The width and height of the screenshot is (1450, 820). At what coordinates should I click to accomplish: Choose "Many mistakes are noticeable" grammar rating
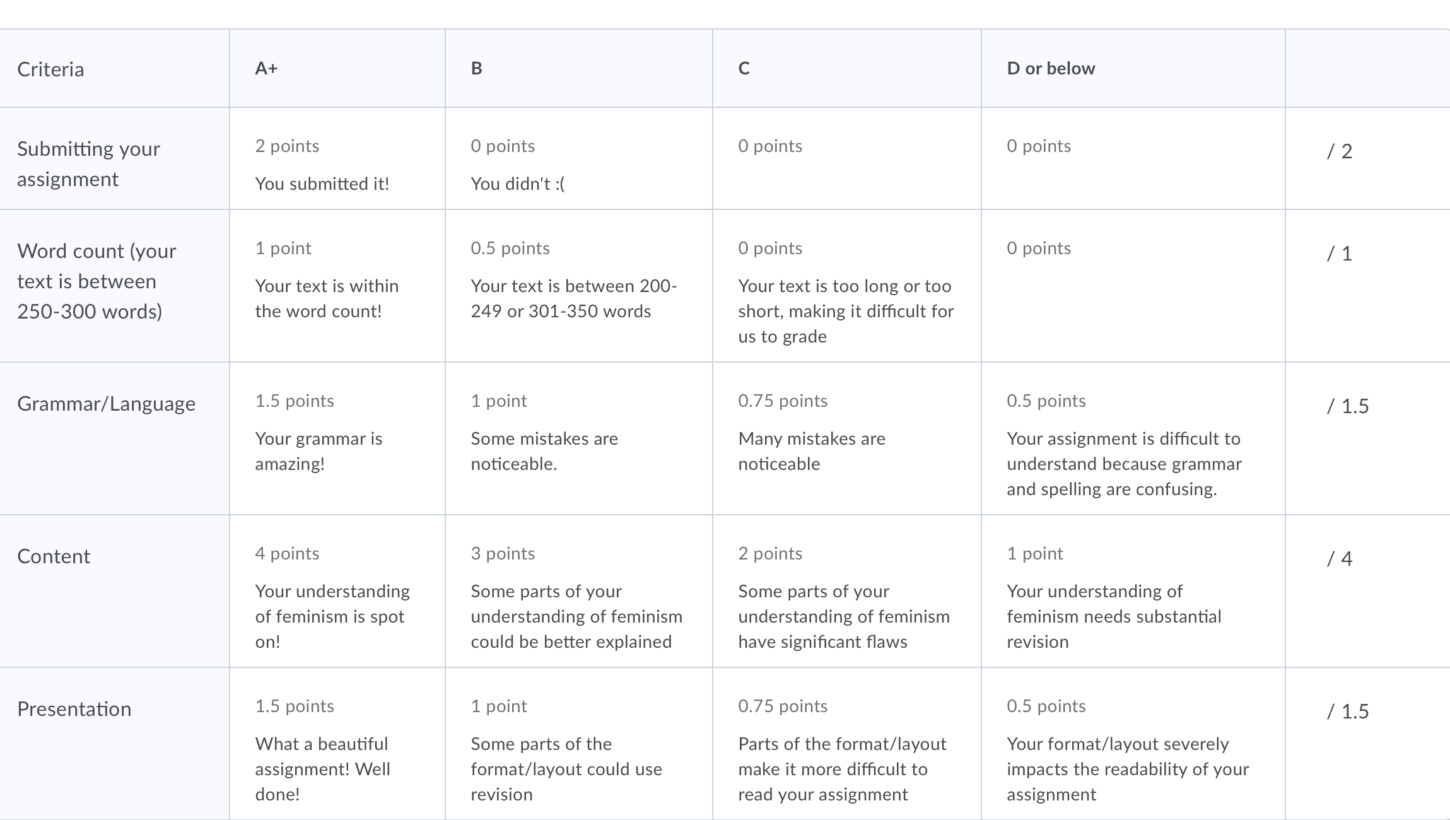point(846,438)
